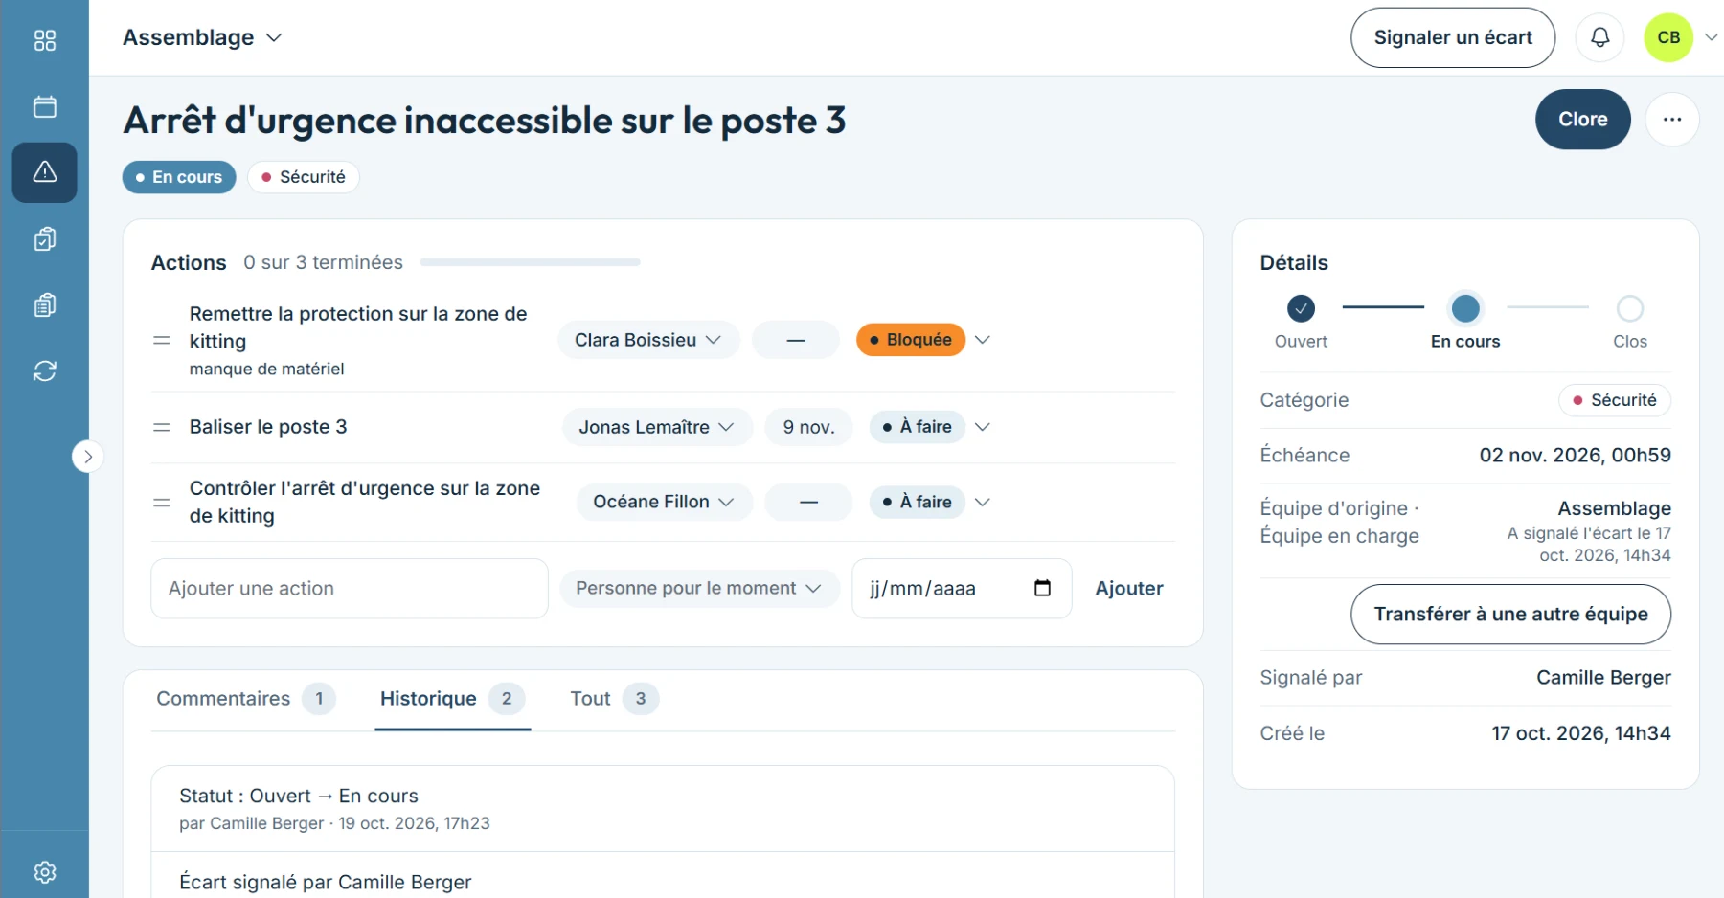Change assignee Océane Fillon
Screen dimensions: 1724x898
click(664, 502)
